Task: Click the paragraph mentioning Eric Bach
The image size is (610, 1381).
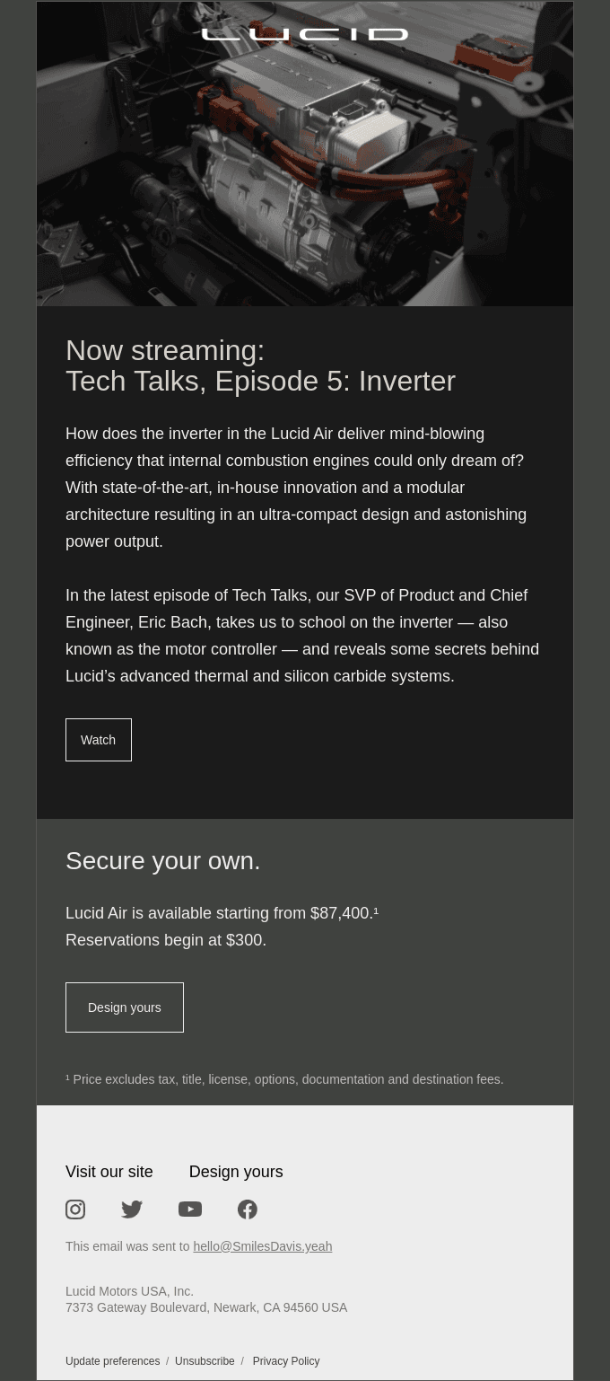Action: (303, 636)
